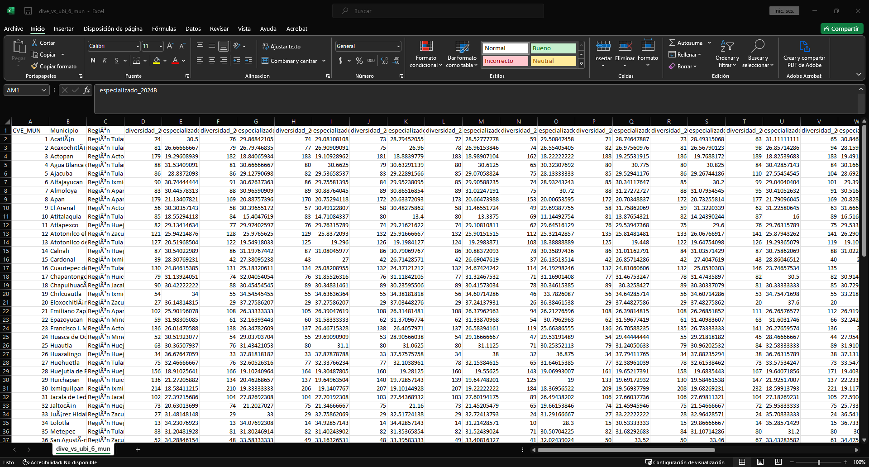869x467 pixels.
Task: Expand the General number format dropdown
Action: point(398,47)
